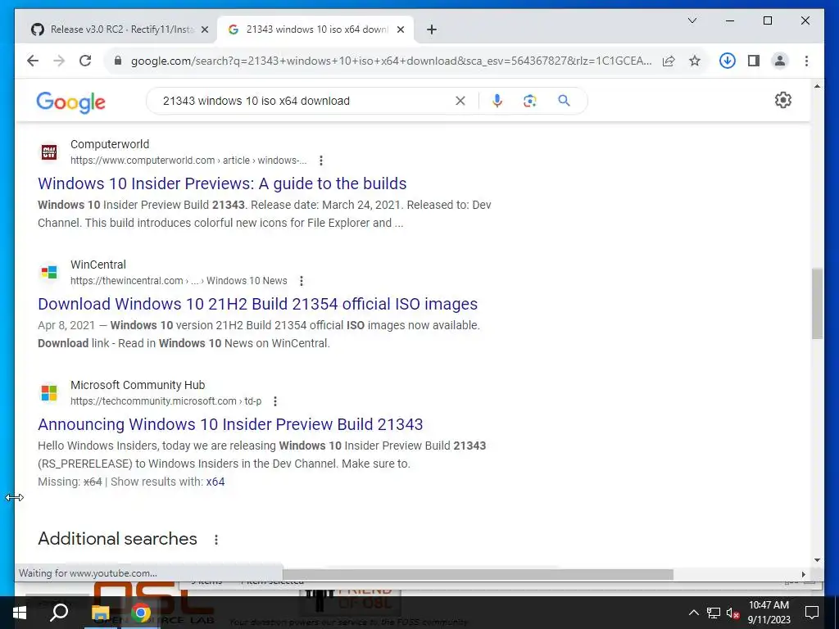Expand the tab search dropdown arrow
The image size is (839, 629).
click(x=692, y=20)
